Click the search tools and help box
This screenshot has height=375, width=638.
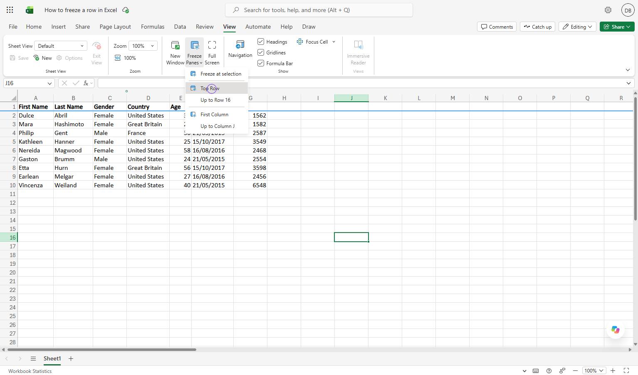tap(319, 10)
